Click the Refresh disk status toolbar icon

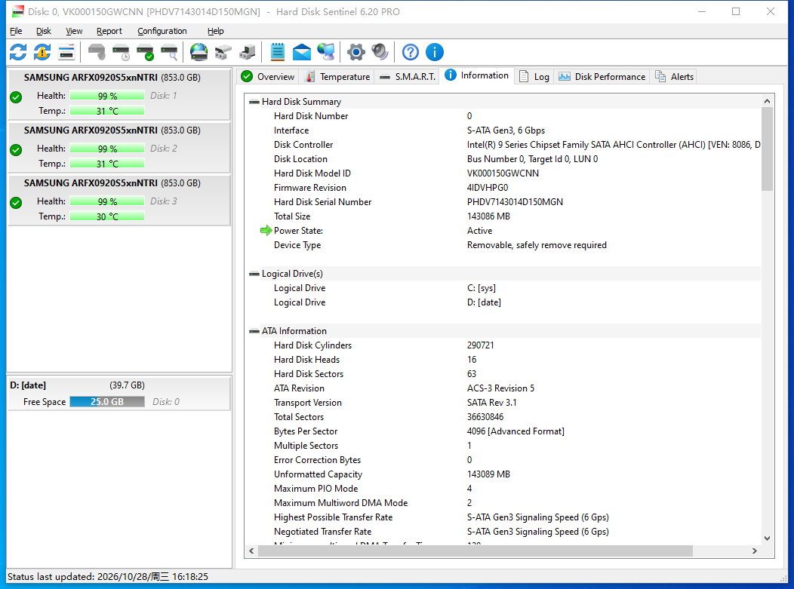tap(18, 51)
